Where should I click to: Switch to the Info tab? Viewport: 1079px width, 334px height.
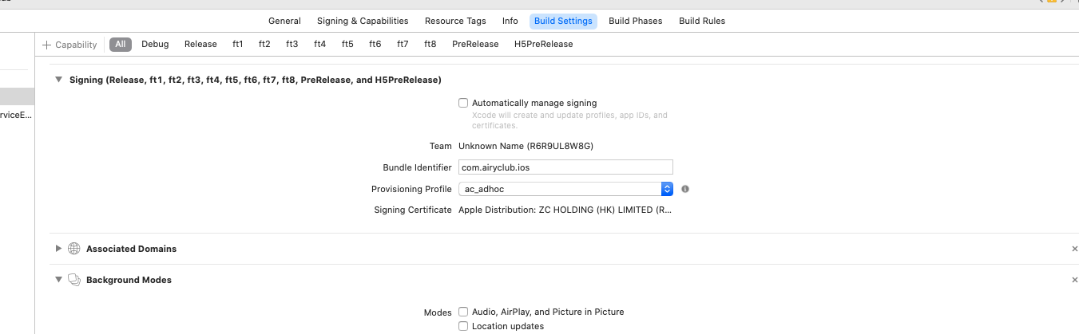pos(510,21)
